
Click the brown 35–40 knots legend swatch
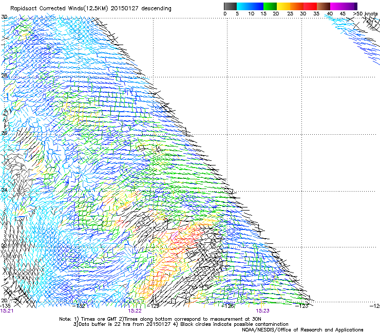(324, 6)
